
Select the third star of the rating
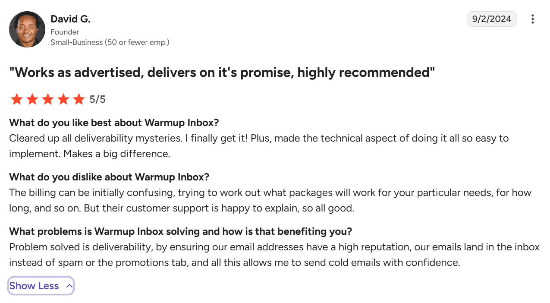coord(48,99)
